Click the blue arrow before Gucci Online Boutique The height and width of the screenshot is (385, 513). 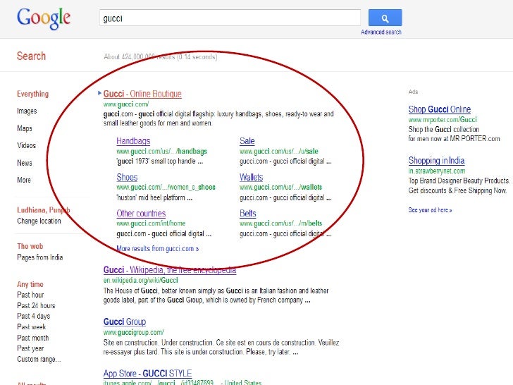[x=99, y=93]
